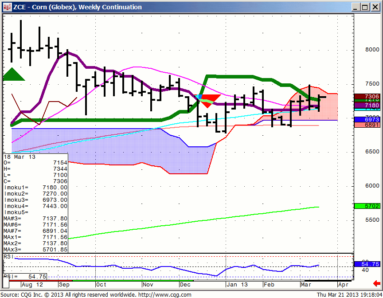Click the window title 'ZCE - Corn (Globex), Weekly Continuation'
The image size is (383, 298).
(78, 7)
